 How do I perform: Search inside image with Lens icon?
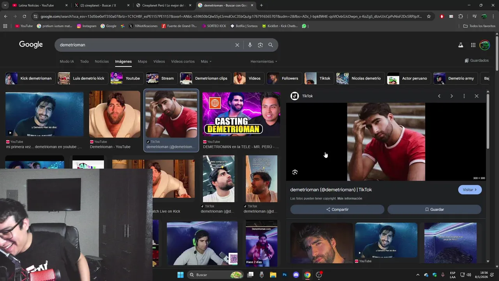pyautogui.click(x=295, y=172)
